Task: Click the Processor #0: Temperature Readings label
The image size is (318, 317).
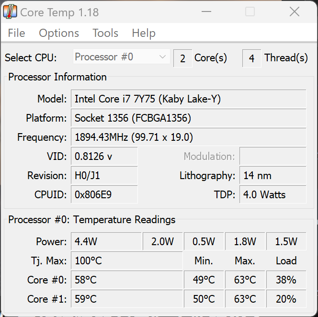Action: 91,219
